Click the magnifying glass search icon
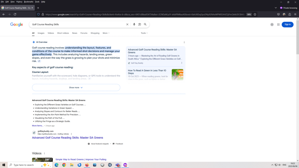 pos(145,24)
